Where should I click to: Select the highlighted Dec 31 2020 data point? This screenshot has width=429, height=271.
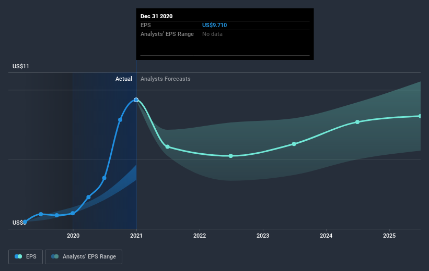coord(136,100)
